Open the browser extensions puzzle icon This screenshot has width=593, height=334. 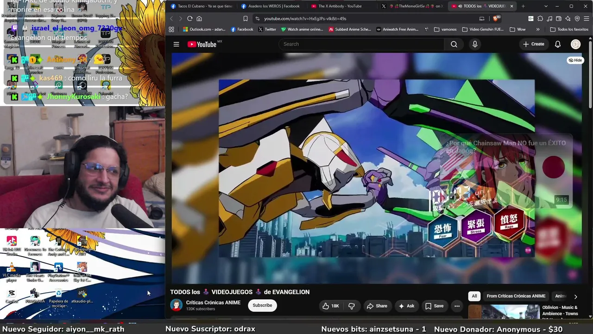[x=540, y=19]
